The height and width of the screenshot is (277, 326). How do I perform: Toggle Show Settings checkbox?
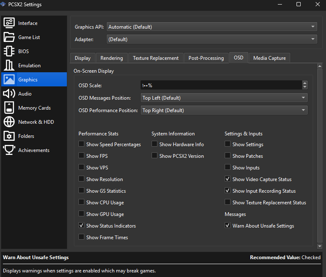click(228, 144)
